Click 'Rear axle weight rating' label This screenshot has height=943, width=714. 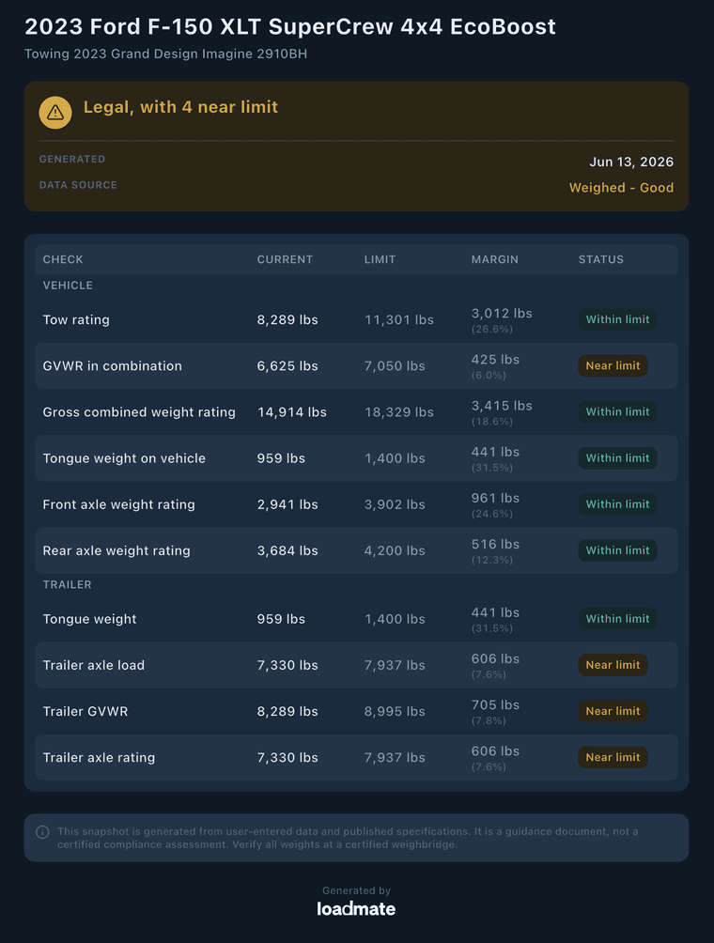tap(116, 551)
